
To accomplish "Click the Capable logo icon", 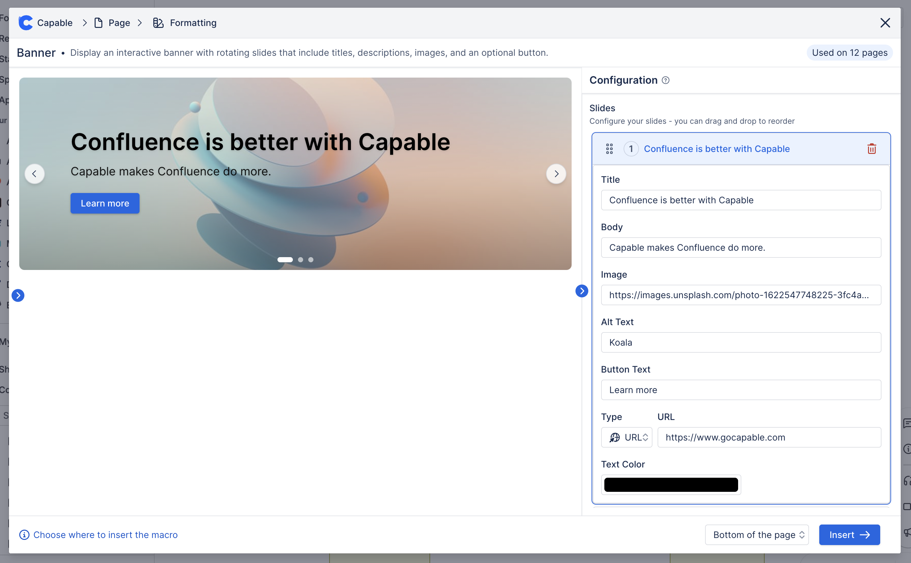I will click(x=25, y=23).
